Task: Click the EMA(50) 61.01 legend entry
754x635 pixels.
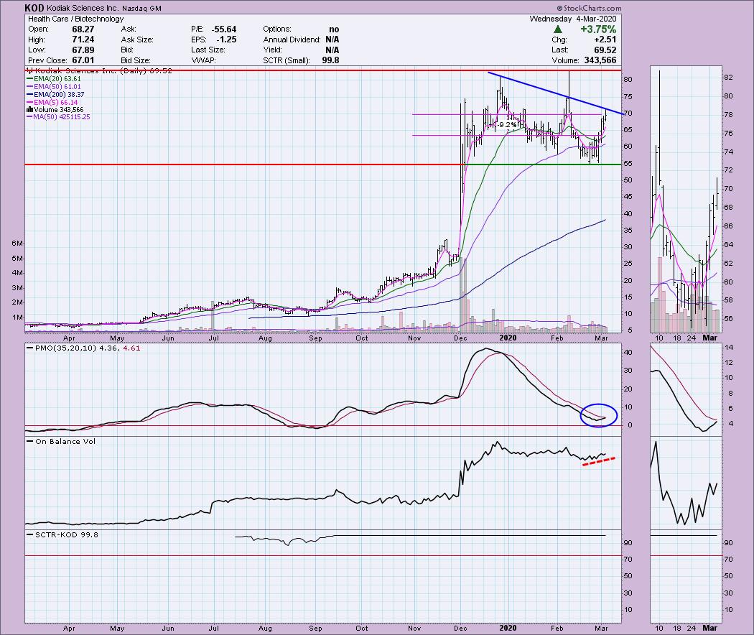Action: point(54,87)
